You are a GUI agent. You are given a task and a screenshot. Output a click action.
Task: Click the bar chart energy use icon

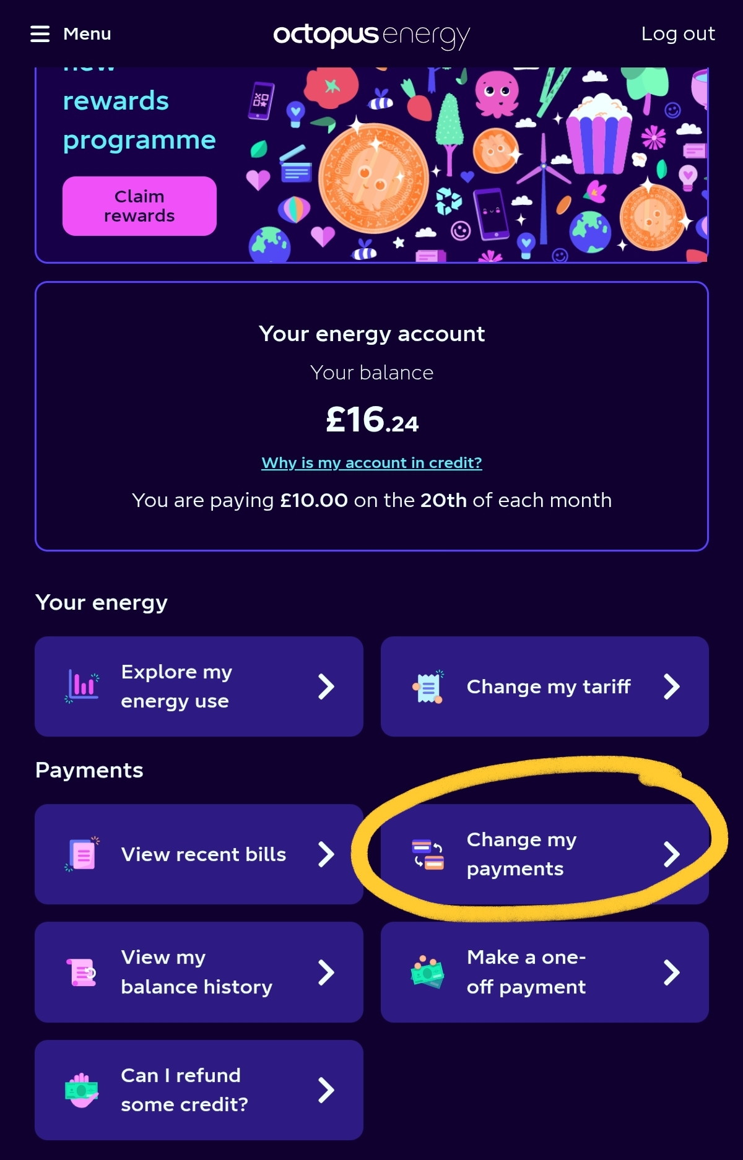pyautogui.click(x=82, y=686)
